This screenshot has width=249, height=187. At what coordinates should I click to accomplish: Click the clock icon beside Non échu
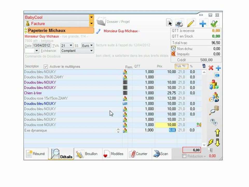[x=174, y=48]
